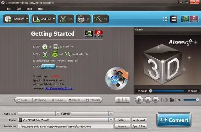Switch to detailed list view

(x=165, y=19)
